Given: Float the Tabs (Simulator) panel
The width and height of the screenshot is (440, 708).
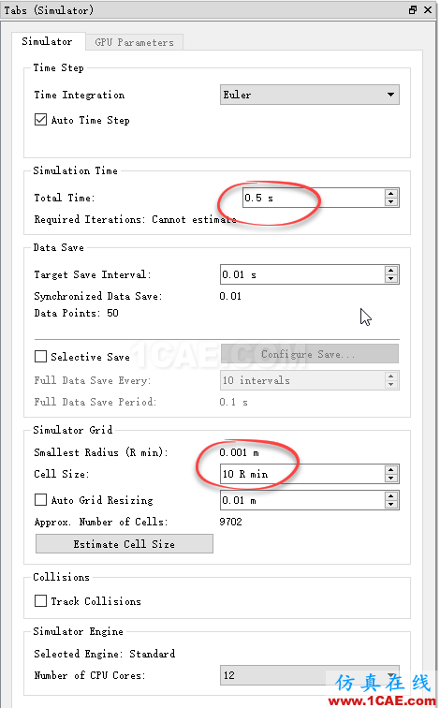Looking at the screenshot, I should (413, 9).
